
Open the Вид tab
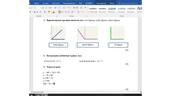[x=80, y=3]
